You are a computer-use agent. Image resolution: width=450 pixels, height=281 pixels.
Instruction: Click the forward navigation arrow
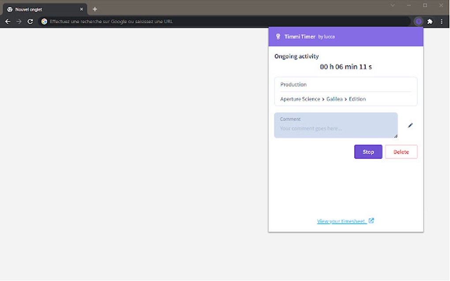point(19,21)
